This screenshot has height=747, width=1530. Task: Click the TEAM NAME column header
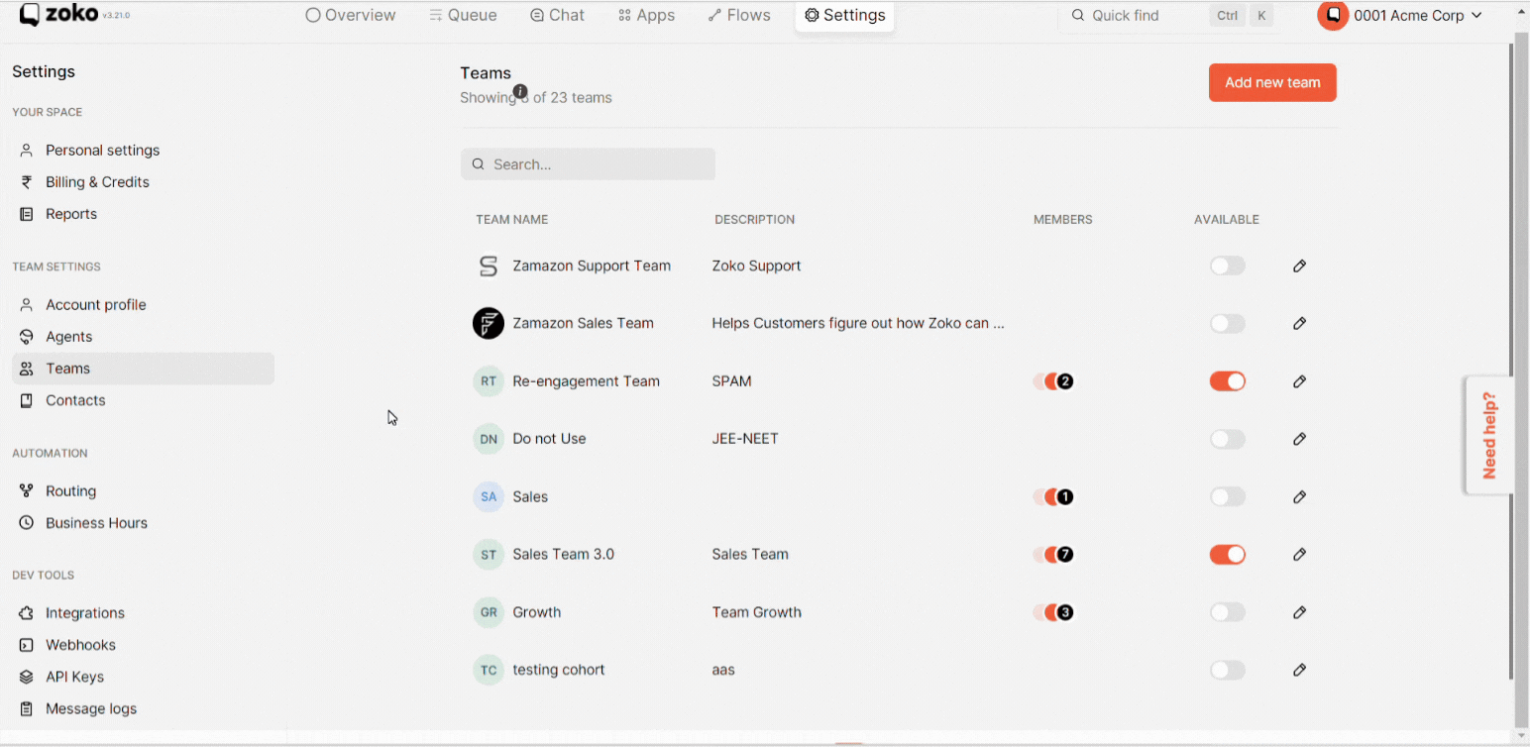[511, 220]
